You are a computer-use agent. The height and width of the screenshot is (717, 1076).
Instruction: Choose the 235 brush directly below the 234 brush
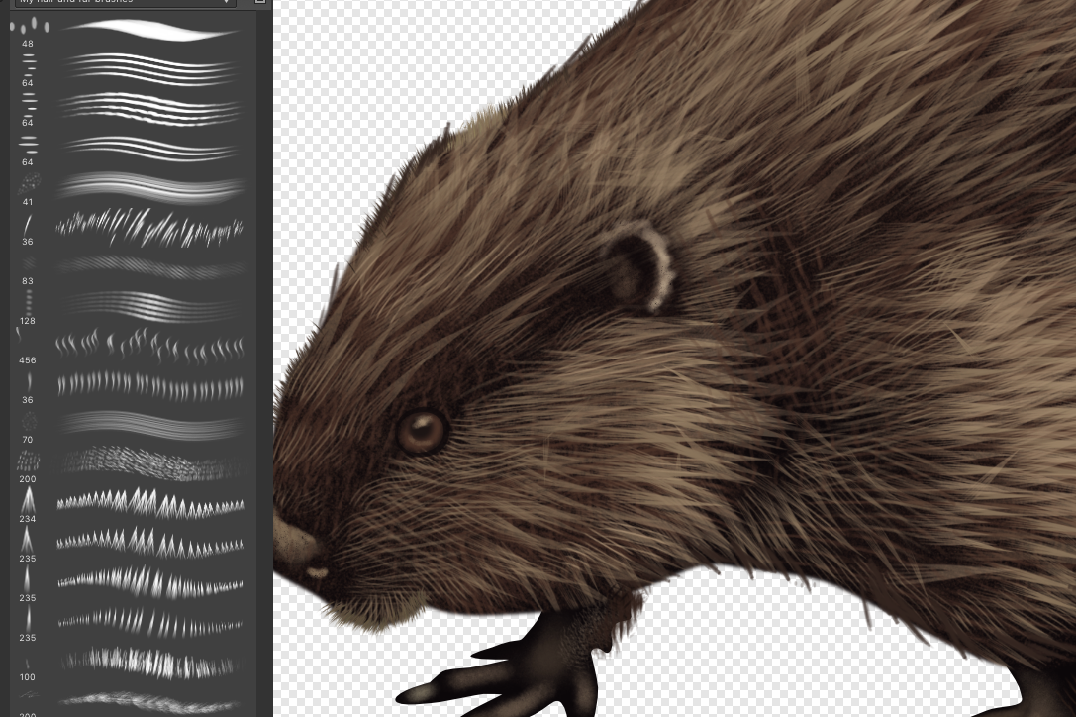(148, 543)
